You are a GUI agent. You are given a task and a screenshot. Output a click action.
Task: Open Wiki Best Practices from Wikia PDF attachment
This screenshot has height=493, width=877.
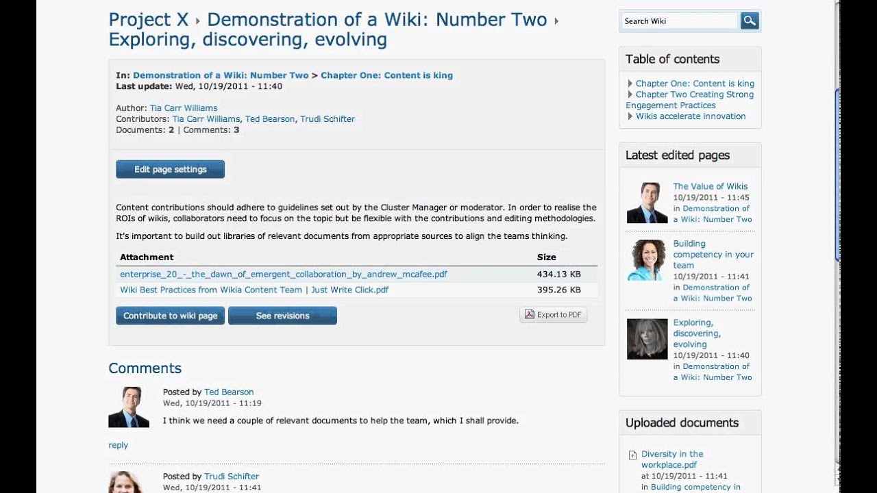click(254, 290)
